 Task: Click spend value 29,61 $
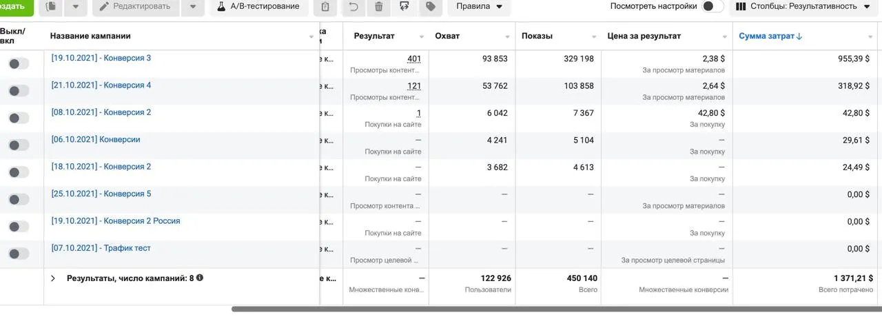(857, 140)
